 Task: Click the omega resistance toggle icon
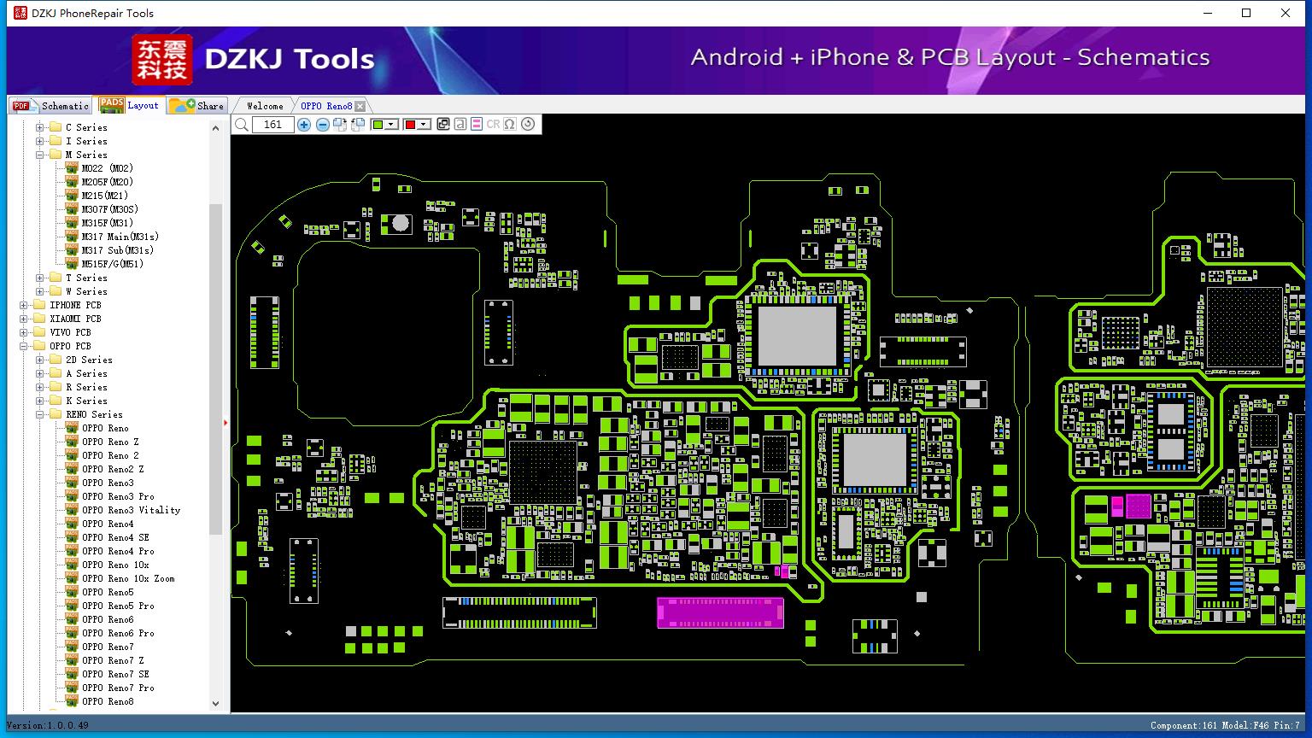(510, 125)
